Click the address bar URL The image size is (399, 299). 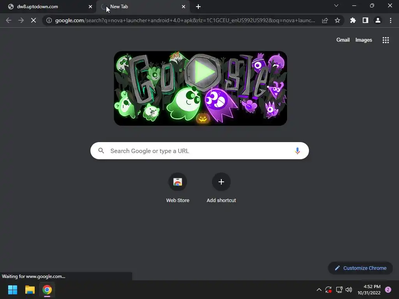(x=185, y=20)
